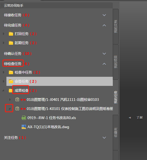Click the 检查中任务 folder icon

click(11, 72)
